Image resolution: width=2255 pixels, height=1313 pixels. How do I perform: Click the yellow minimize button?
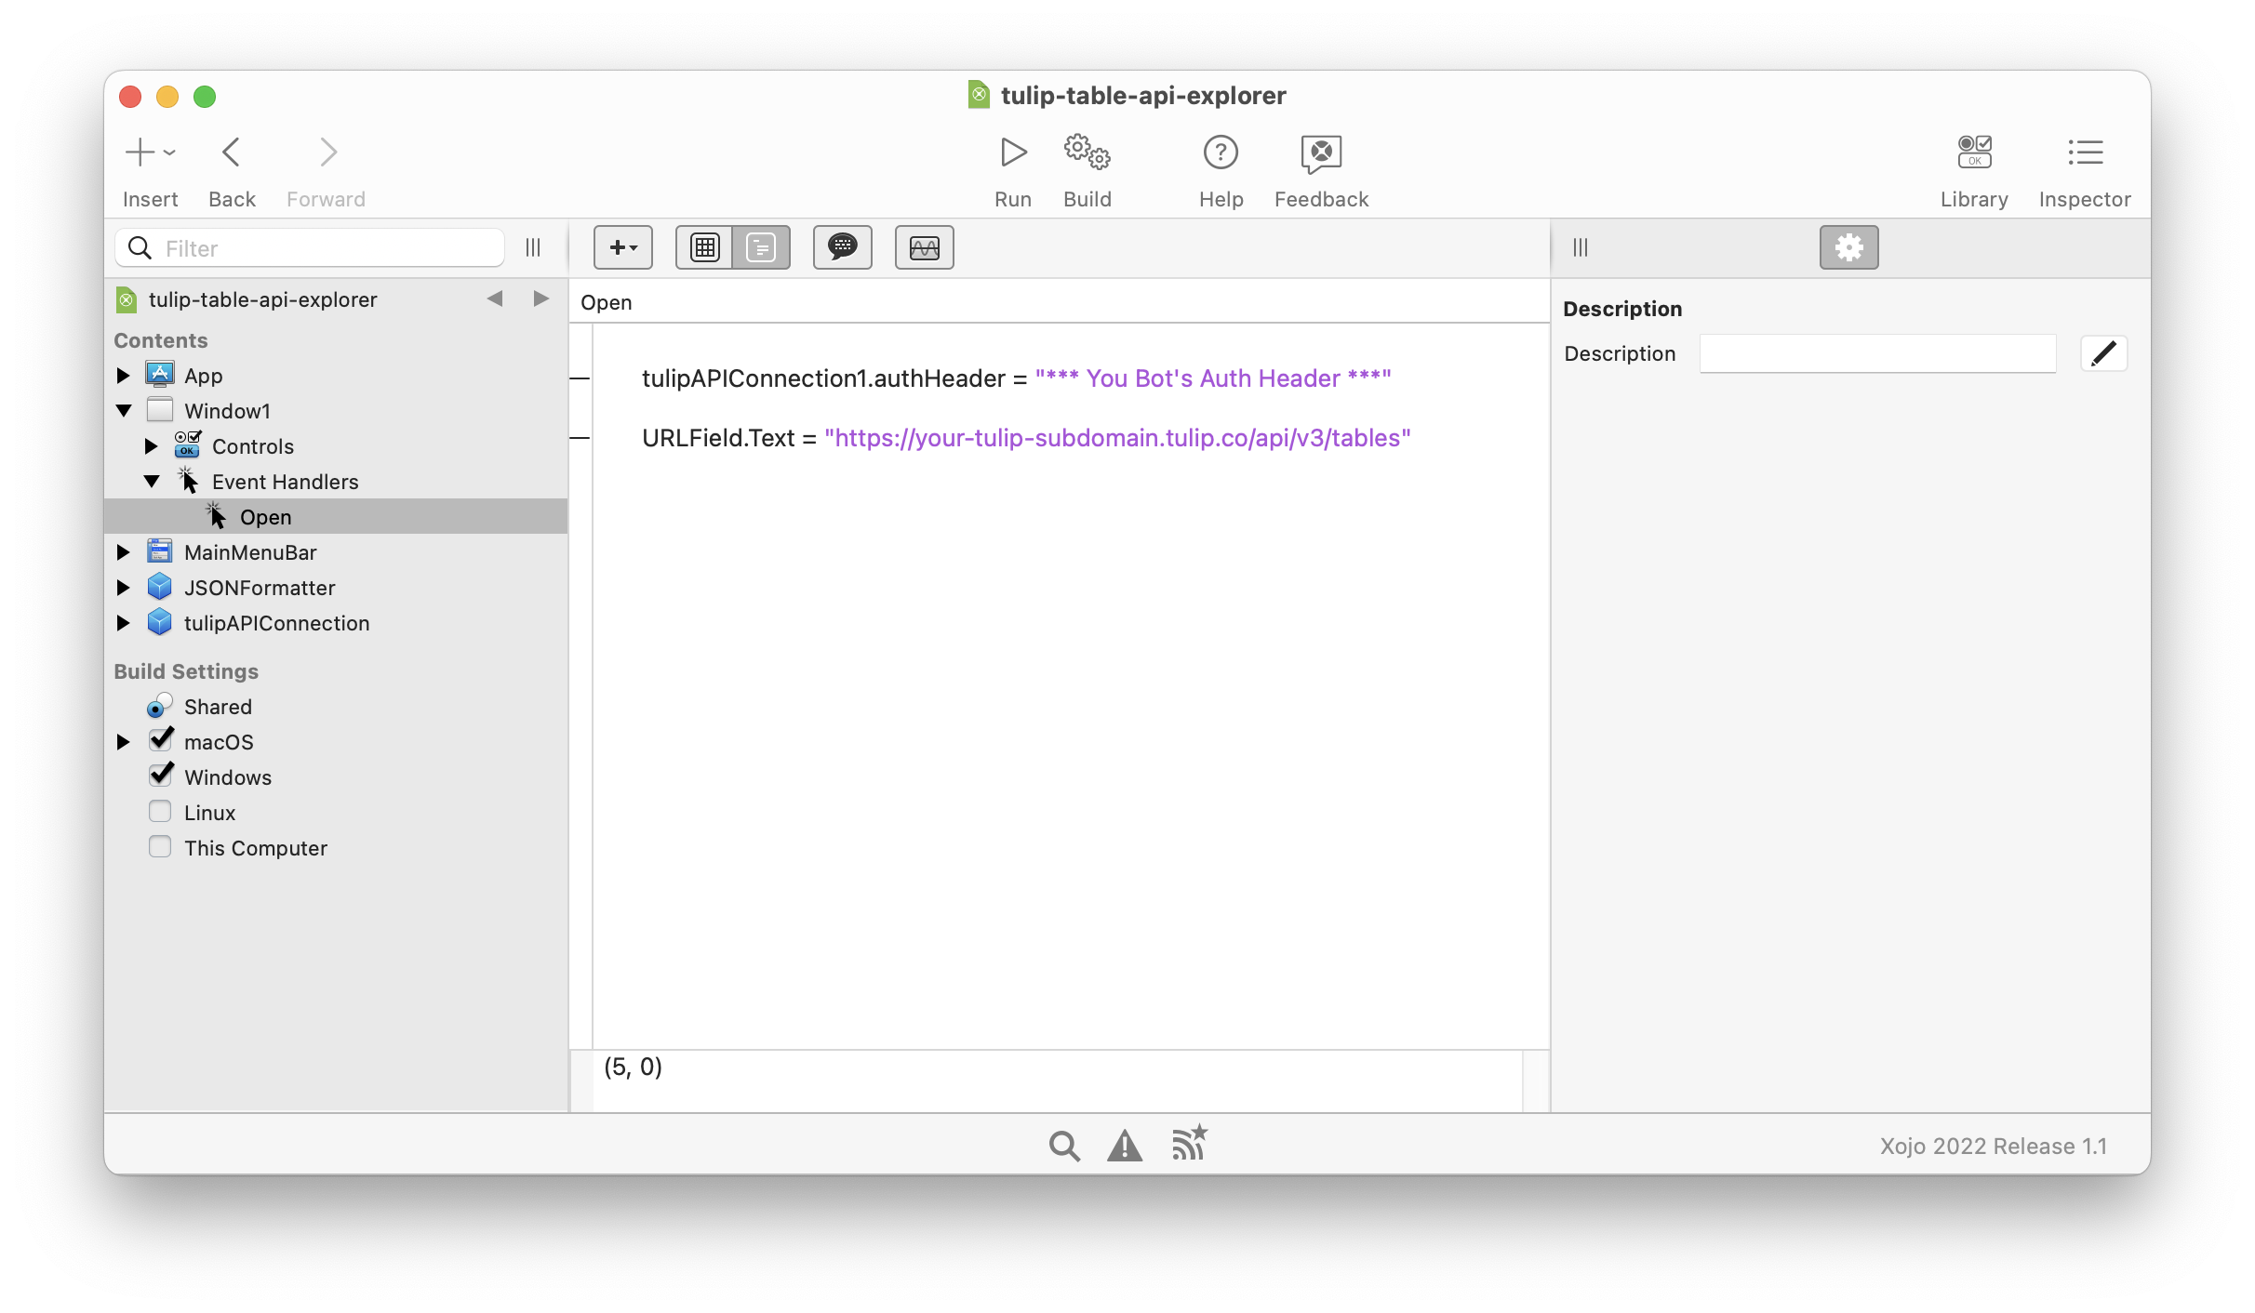click(x=167, y=97)
